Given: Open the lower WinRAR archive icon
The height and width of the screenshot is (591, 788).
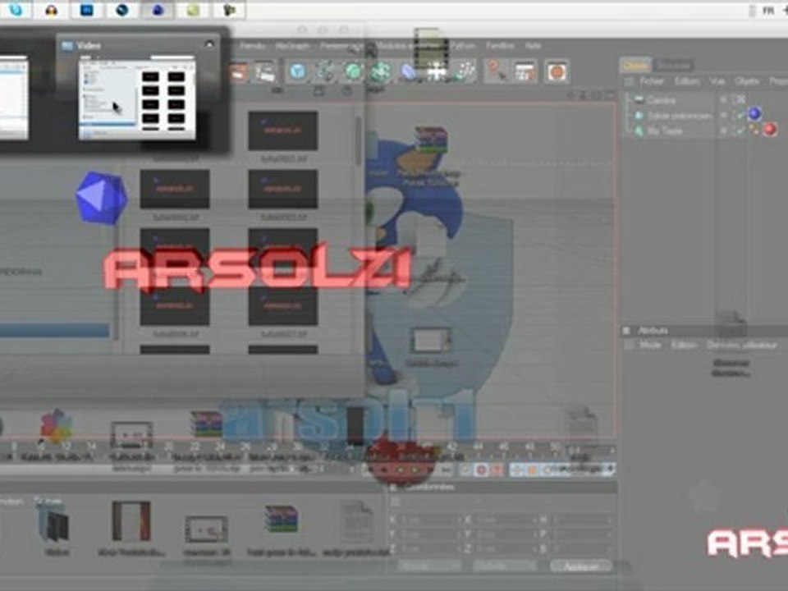Looking at the screenshot, I should 281,519.
